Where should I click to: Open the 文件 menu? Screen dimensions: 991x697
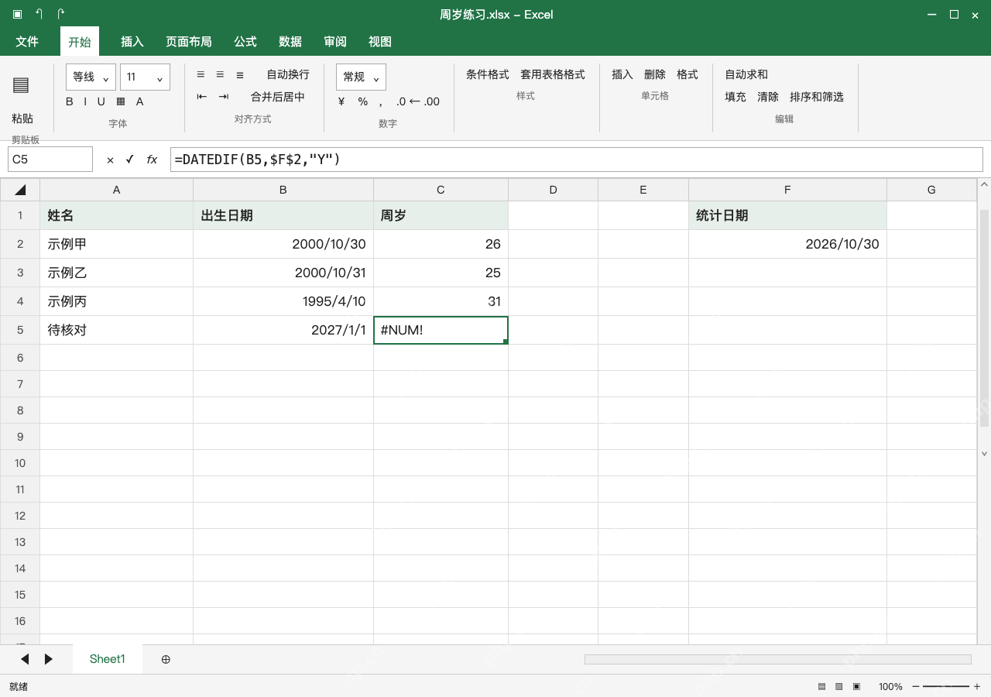tap(27, 42)
